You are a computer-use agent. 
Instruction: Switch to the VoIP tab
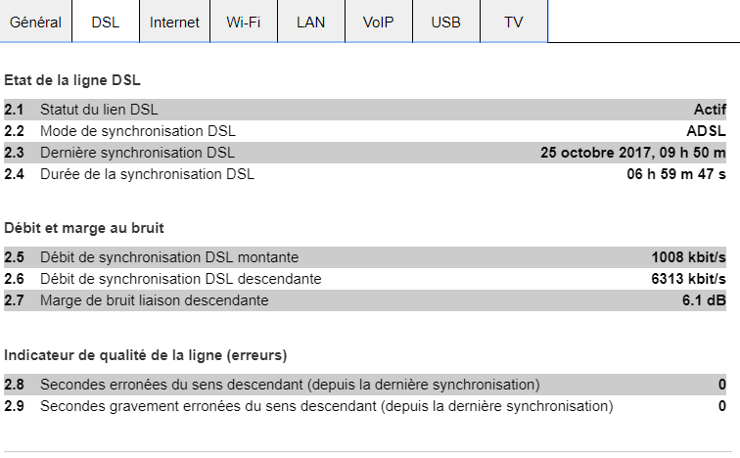(378, 22)
